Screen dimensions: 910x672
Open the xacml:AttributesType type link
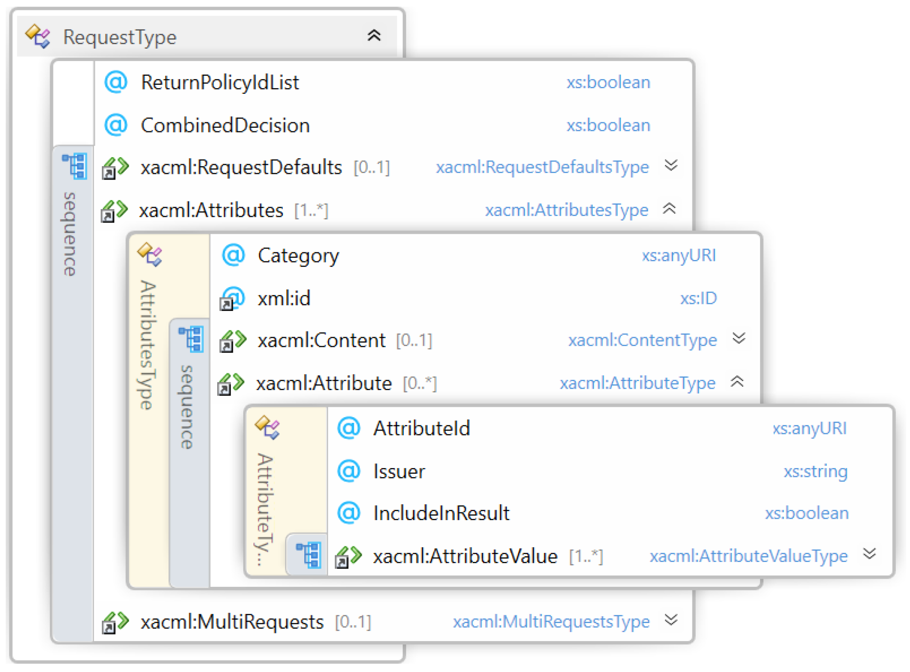[566, 210]
